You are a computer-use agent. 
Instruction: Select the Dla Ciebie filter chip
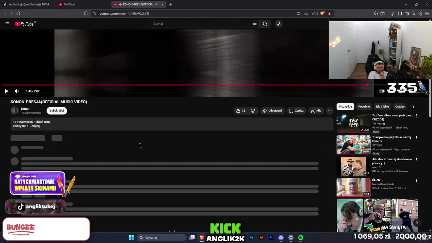[382, 107]
